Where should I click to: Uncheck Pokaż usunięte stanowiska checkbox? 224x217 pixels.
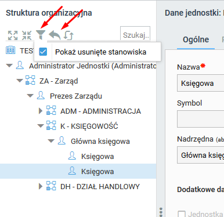tap(43, 52)
